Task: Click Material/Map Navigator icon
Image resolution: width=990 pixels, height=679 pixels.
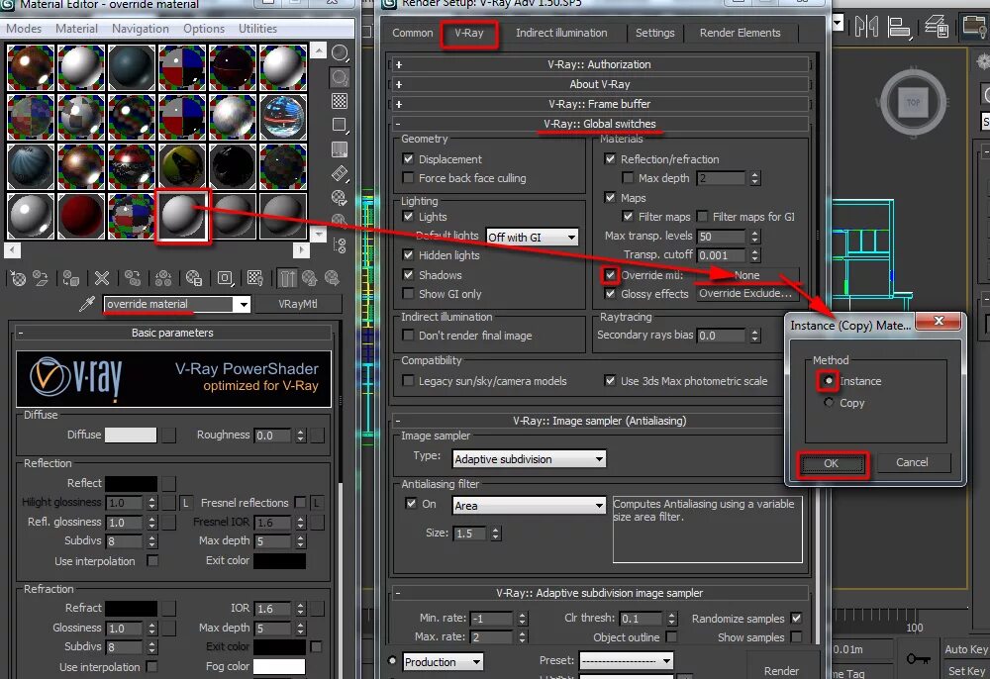Action: coord(341,244)
